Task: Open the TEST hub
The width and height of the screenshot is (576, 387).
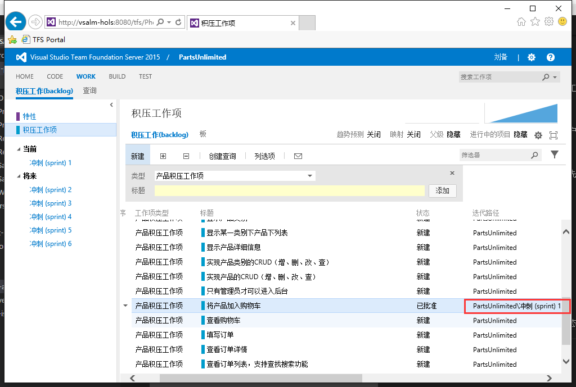Action: click(x=145, y=76)
